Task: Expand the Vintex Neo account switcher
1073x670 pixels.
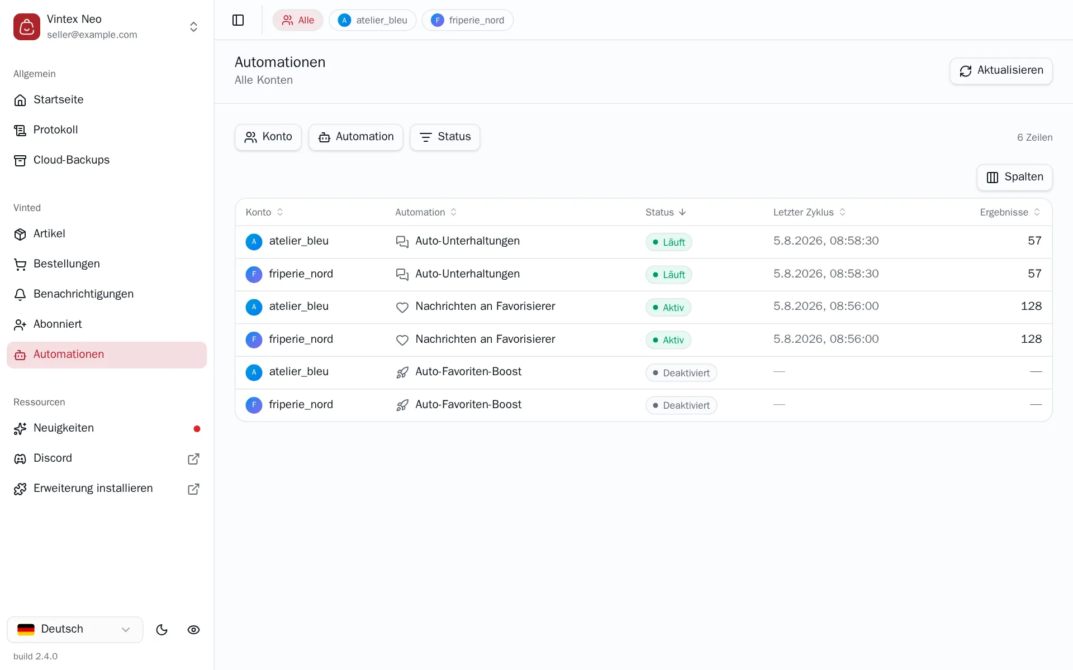Action: (x=193, y=27)
